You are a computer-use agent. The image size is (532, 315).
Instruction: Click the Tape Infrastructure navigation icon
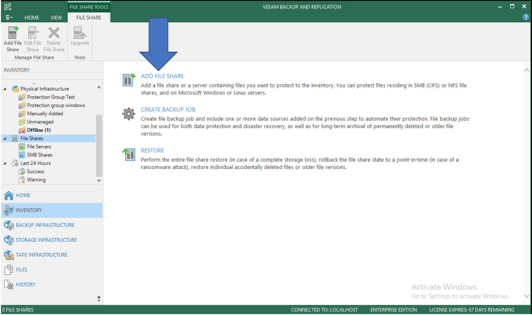9,255
